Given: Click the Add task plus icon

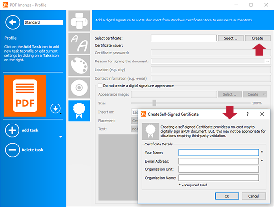Looking at the screenshot, I should point(12,130).
